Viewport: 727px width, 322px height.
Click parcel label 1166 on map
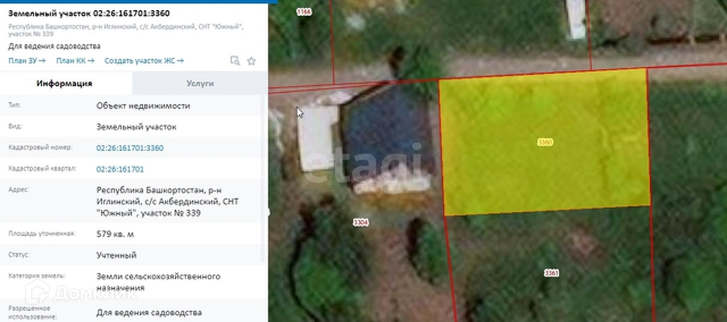click(304, 13)
